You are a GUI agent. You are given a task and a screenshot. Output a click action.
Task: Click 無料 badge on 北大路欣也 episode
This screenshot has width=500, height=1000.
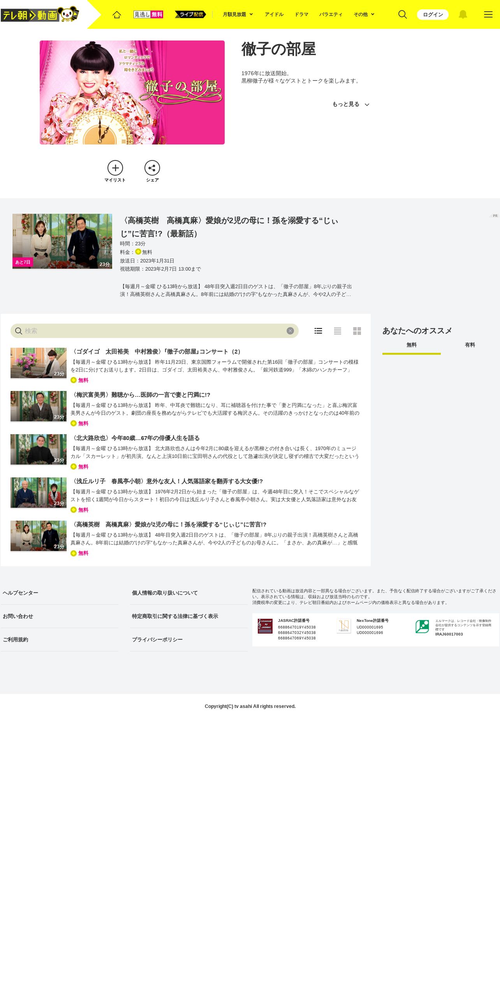79,467
